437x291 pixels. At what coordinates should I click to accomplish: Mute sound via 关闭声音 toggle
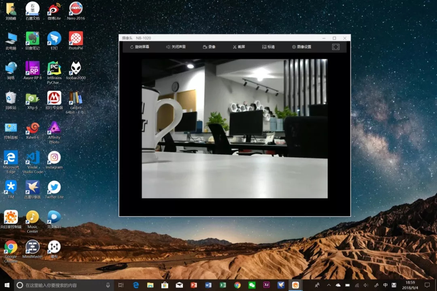[x=176, y=47]
